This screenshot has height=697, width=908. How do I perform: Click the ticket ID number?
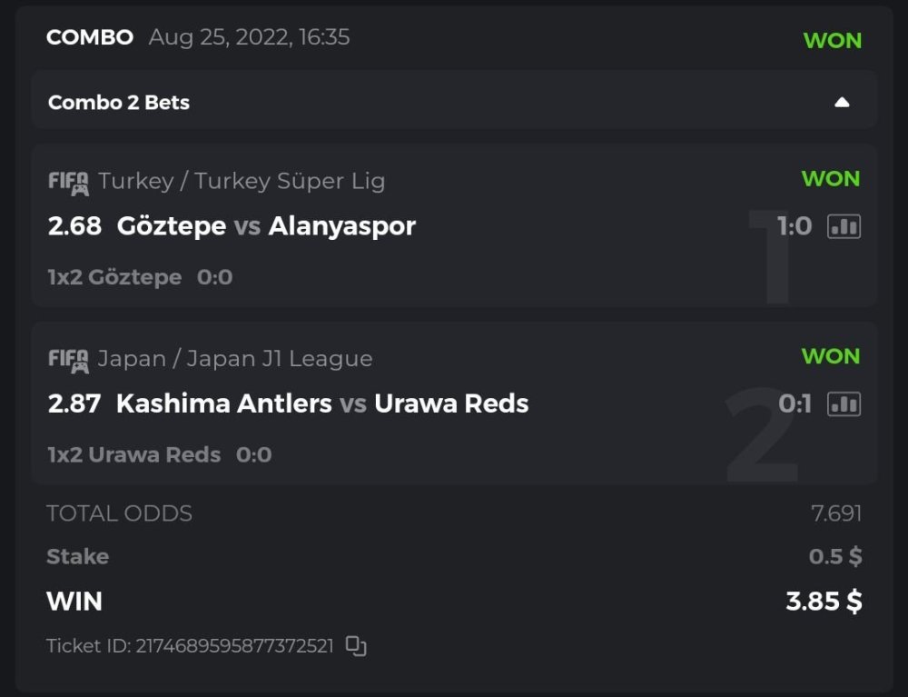click(x=234, y=646)
